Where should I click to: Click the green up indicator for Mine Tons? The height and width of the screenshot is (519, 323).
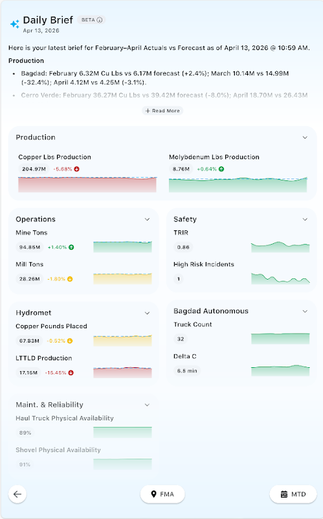point(71,247)
